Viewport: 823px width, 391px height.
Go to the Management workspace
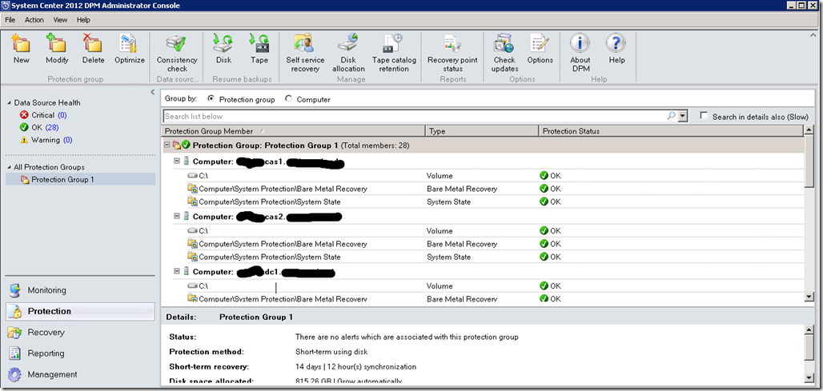click(80, 374)
